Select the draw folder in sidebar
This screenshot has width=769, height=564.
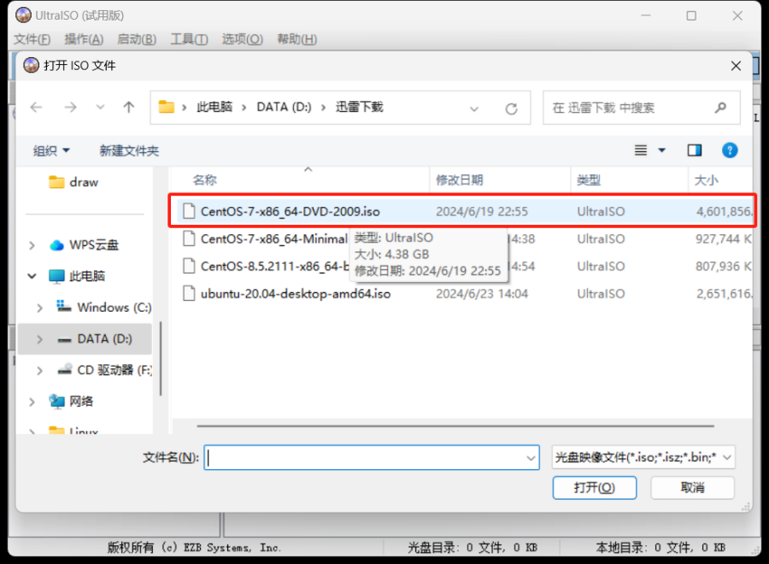(73, 182)
